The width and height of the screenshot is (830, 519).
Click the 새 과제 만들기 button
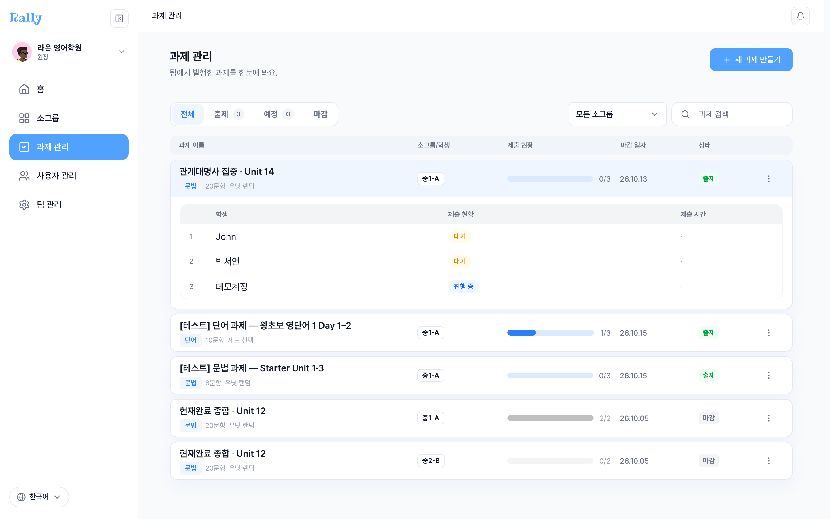click(751, 60)
